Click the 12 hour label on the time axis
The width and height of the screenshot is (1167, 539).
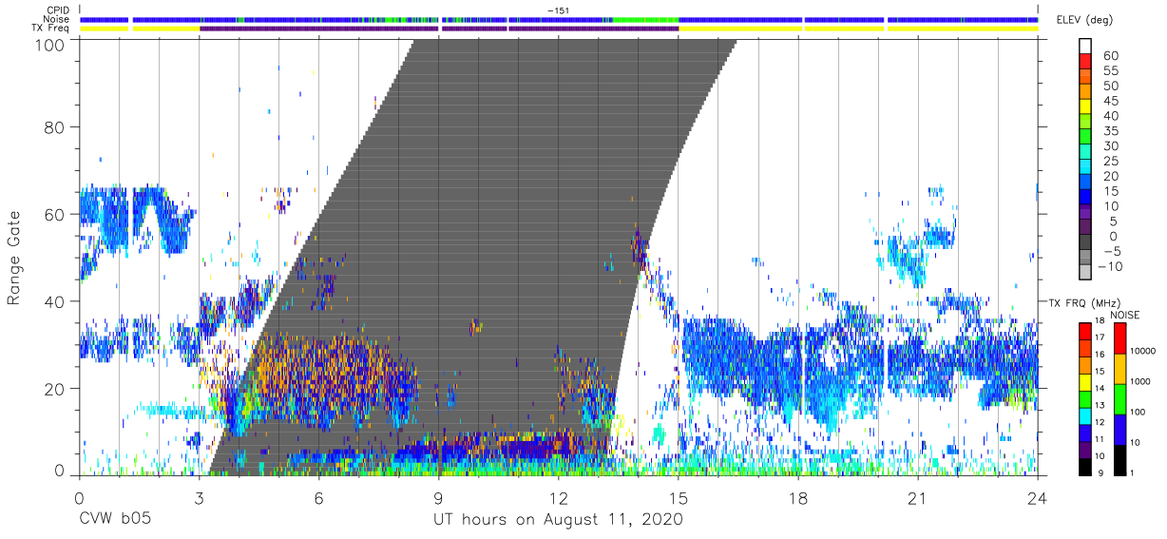[x=559, y=497]
